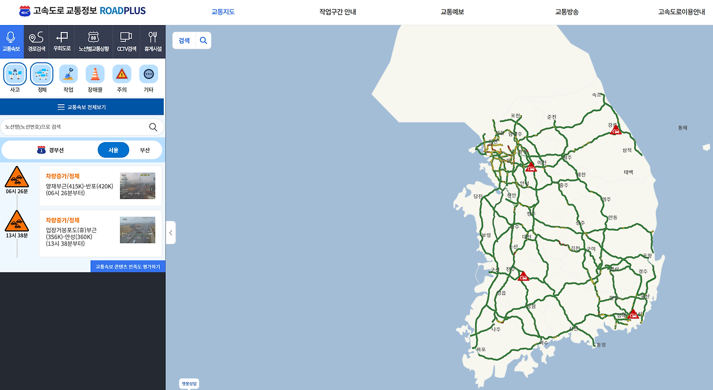Open the 입장거봉포도(휴)부근 congestion entry

[100, 233]
